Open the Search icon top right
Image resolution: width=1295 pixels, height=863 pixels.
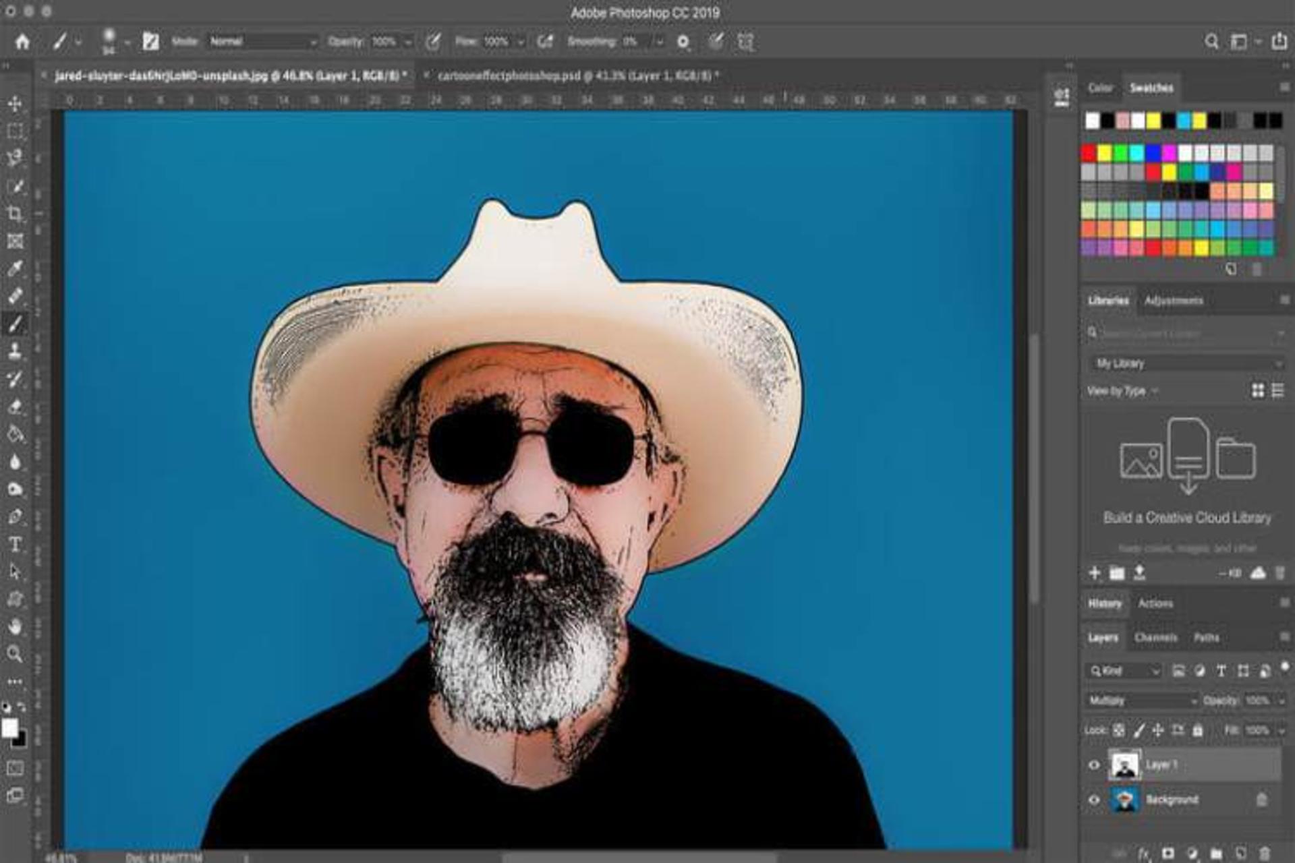1211,42
